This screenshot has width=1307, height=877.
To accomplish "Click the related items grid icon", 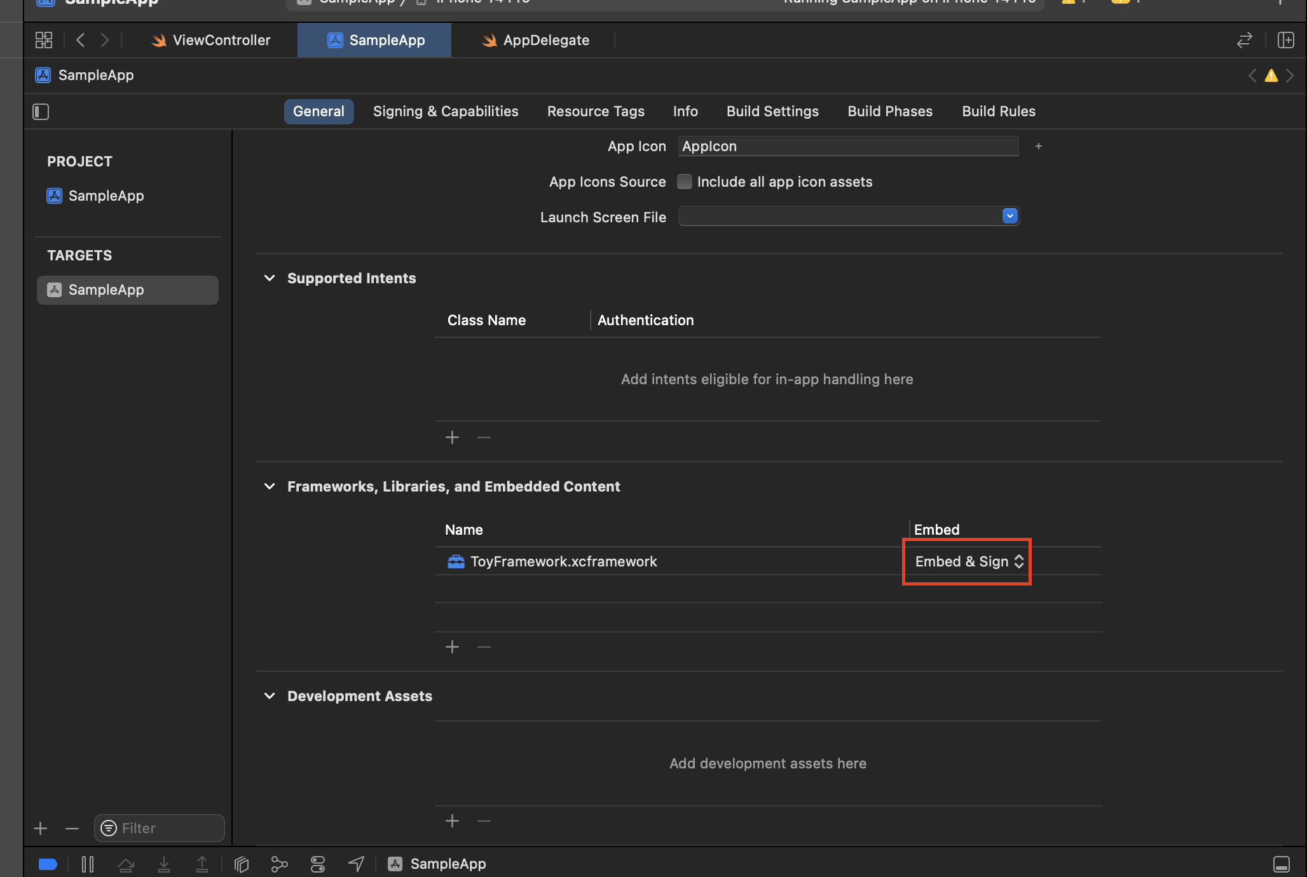I will (44, 40).
